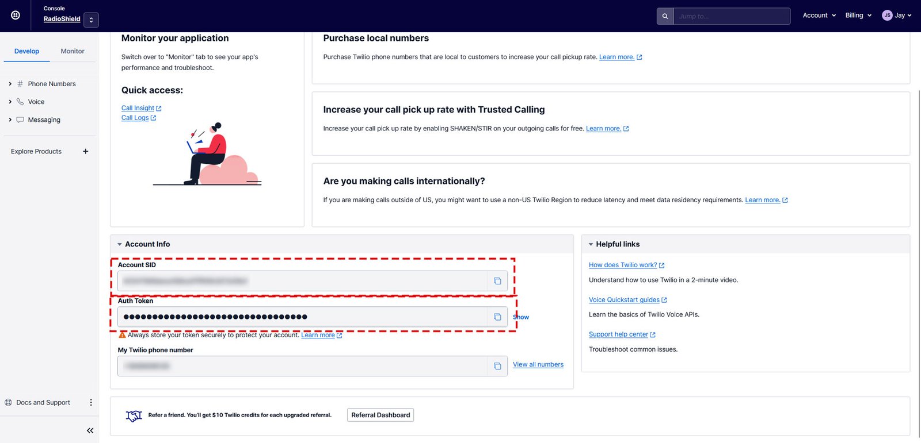The image size is (921, 443).
Task: Open the Jay user menu
Action: point(897,16)
